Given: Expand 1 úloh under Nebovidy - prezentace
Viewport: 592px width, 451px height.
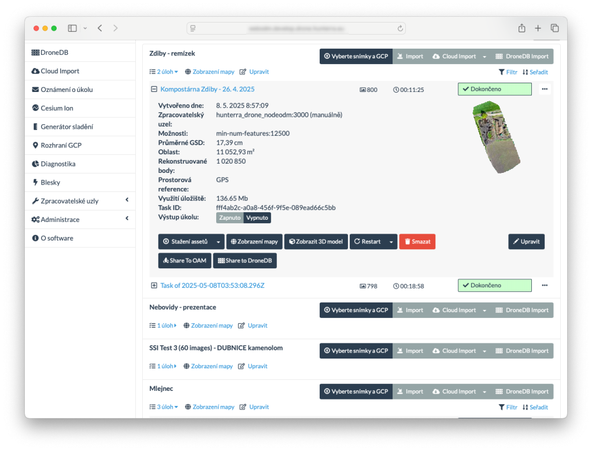Looking at the screenshot, I should click(x=163, y=326).
